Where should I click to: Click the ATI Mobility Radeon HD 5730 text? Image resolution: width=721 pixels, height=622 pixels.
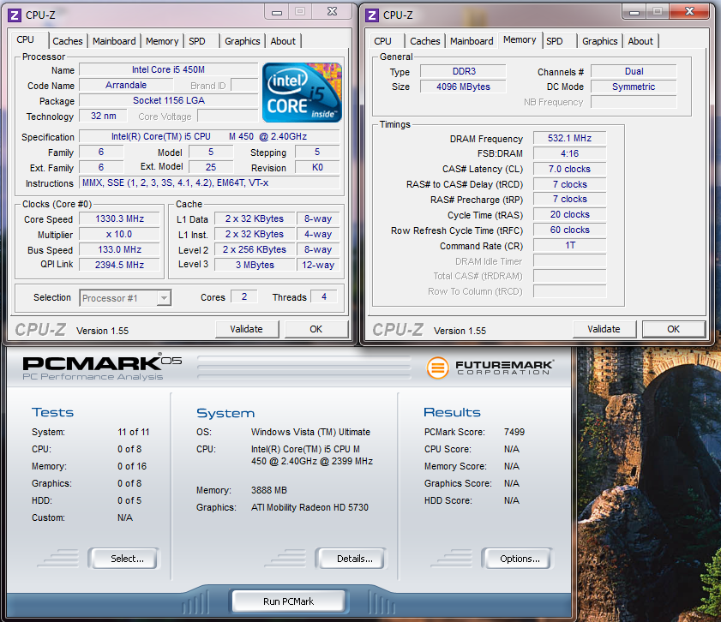tap(309, 507)
